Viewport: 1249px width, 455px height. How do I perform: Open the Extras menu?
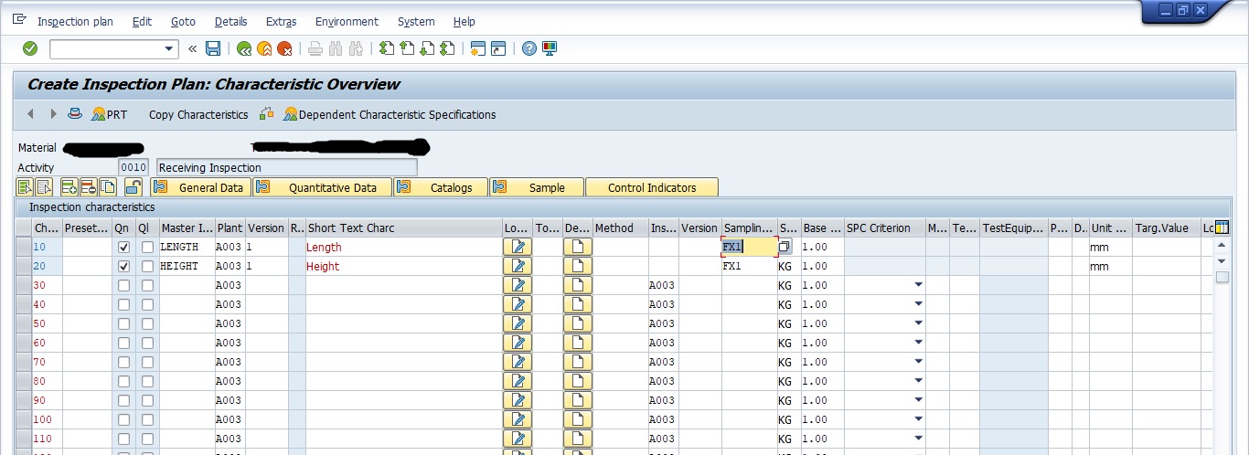coord(281,21)
